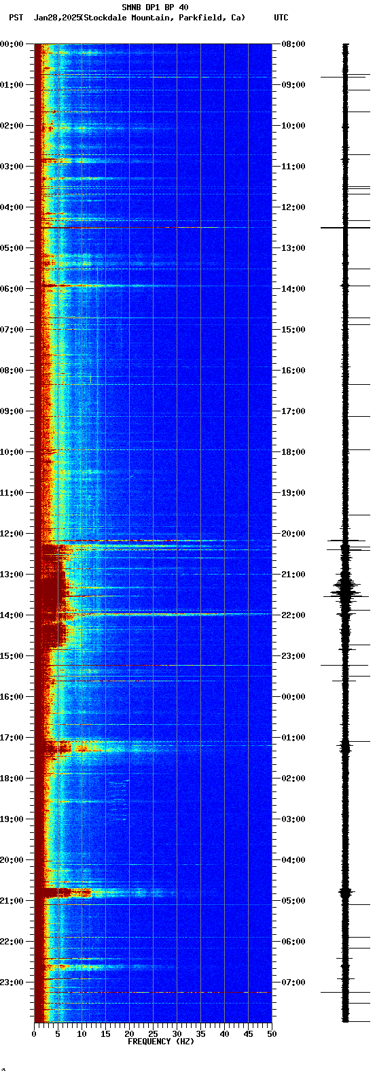Screen dimensions: 375x1077
Task: Click the 25 Hz frequency axis label
Action: pos(153,1034)
